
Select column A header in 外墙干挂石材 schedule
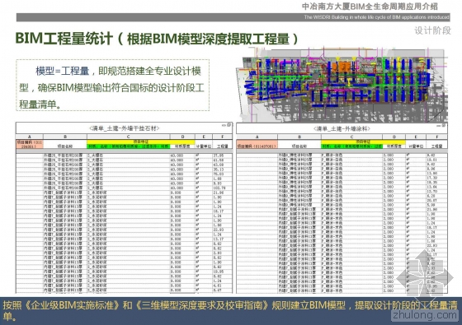click(x=30, y=137)
